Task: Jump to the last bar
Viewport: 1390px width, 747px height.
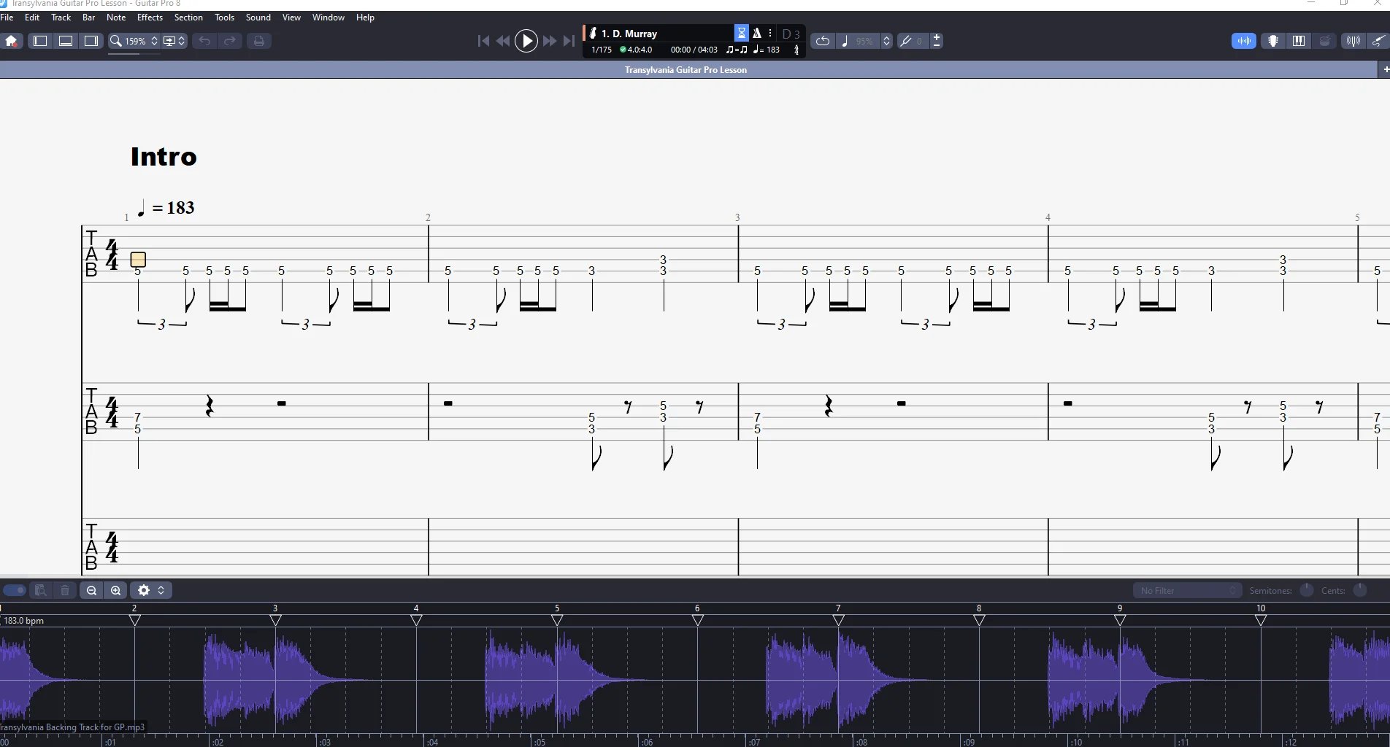Action: click(x=569, y=41)
